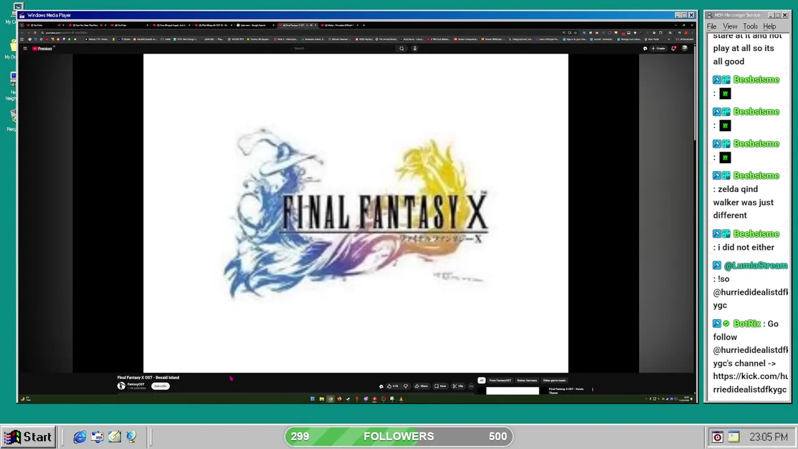798x449 pixels.
Task: Click the BotRix username in chat
Action: coord(747,324)
